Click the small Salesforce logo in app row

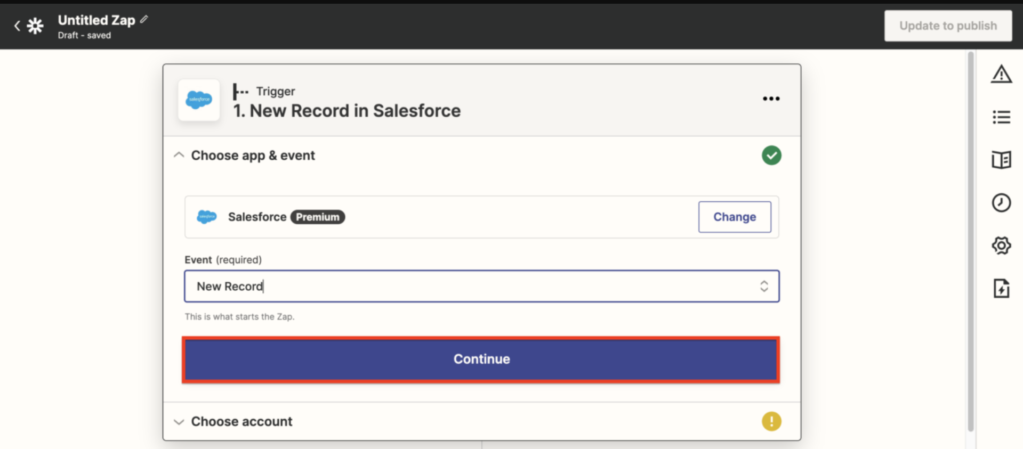(x=207, y=217)
